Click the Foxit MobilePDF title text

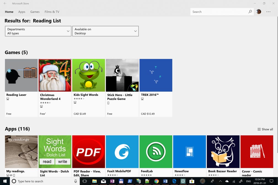click(119, 171)
